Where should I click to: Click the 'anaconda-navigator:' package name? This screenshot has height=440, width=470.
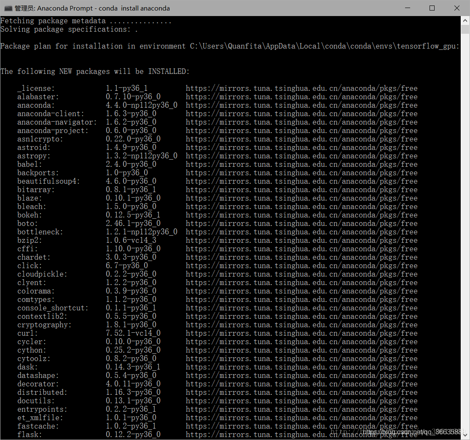pyautogui.click(x=57, y=122)
